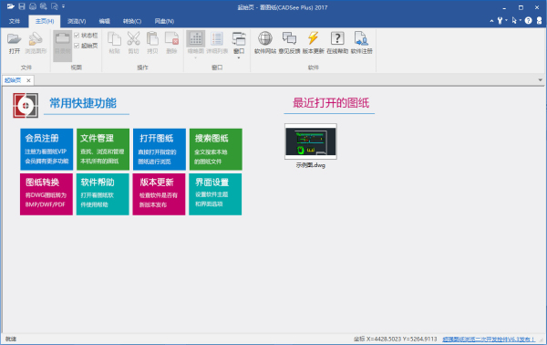Image resolution: width=547 pixels, height=345 pixels.
Task: Click the 示例图.dwg file name label
Action: [x=311, y=165]
